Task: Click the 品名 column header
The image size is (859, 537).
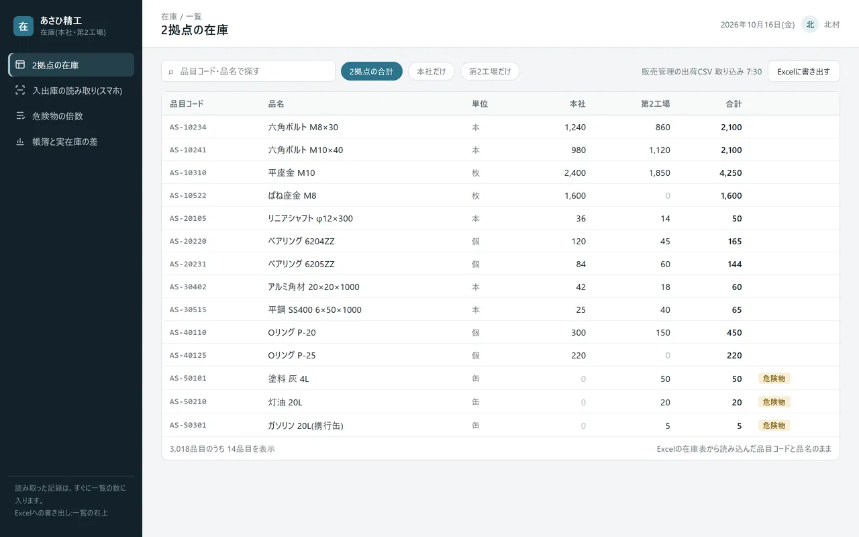Action: [276, 104]
